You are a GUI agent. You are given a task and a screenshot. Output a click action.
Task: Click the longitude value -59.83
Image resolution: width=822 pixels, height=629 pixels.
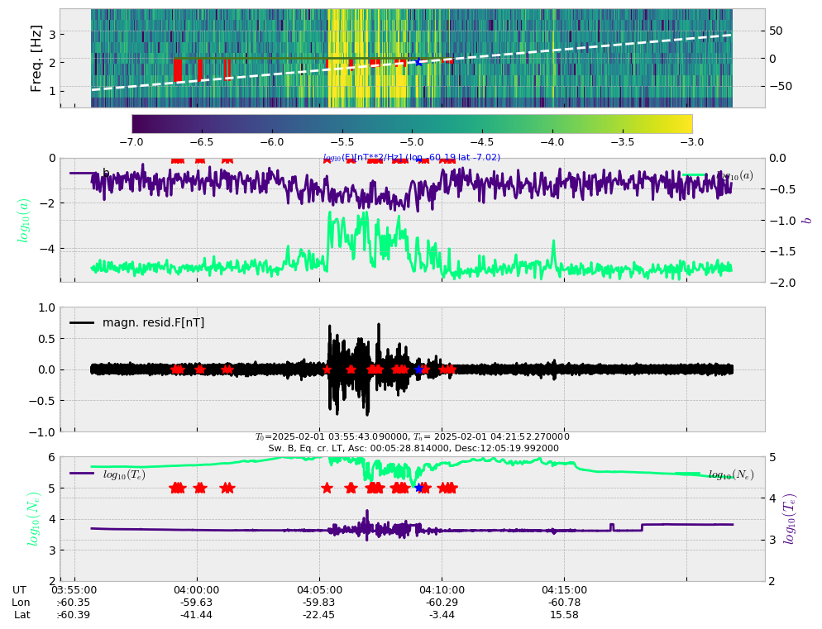point(319,603)
